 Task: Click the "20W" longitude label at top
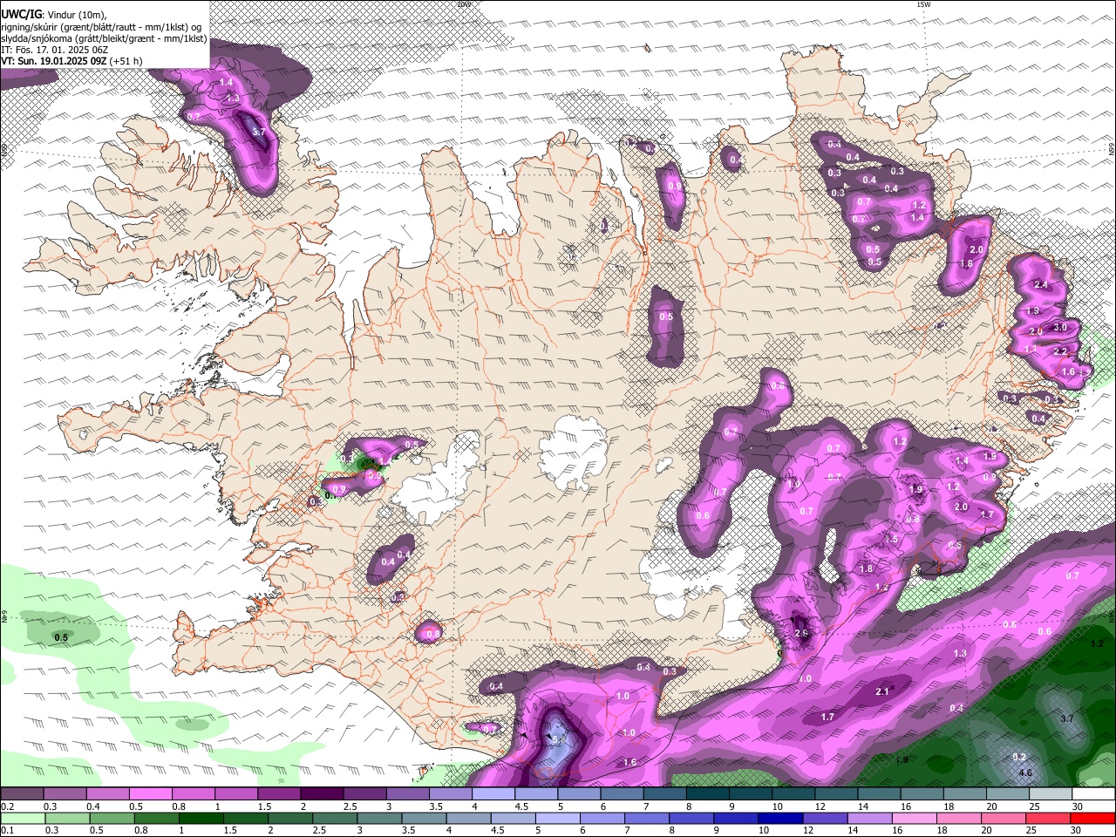[x=464, y=4]
